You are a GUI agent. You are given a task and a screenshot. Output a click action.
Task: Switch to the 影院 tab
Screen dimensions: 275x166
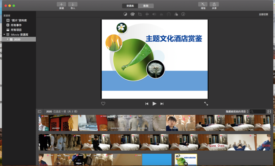[x=146, y=6]
